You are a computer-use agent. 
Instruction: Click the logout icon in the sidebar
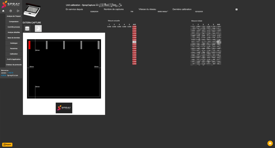pyautogui.click(x=18, y=11)
